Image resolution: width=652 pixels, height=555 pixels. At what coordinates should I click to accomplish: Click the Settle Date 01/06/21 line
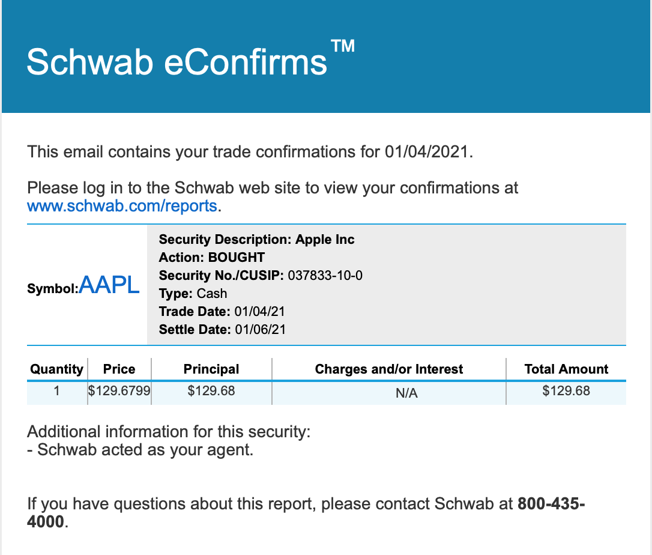coord(223,330)
